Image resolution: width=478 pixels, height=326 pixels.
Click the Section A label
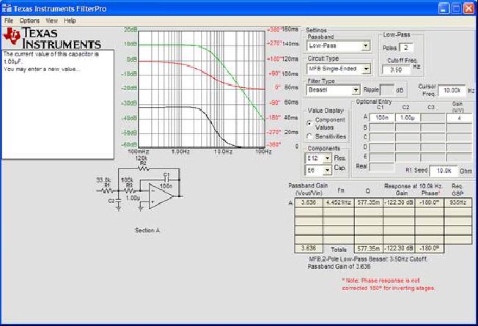pos(147,230)
